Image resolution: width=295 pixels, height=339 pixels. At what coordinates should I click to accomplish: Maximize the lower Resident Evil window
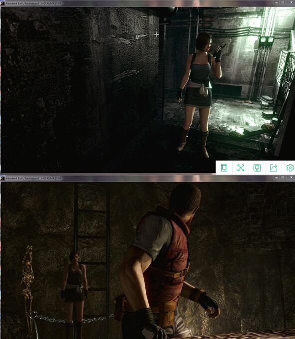[x=283, y=177]
